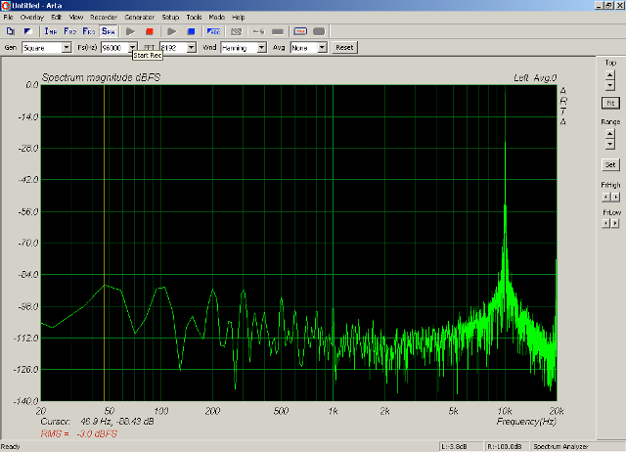Click the FrLow right arrow
The width and height of the screenshot is (626, 452).
615,223
